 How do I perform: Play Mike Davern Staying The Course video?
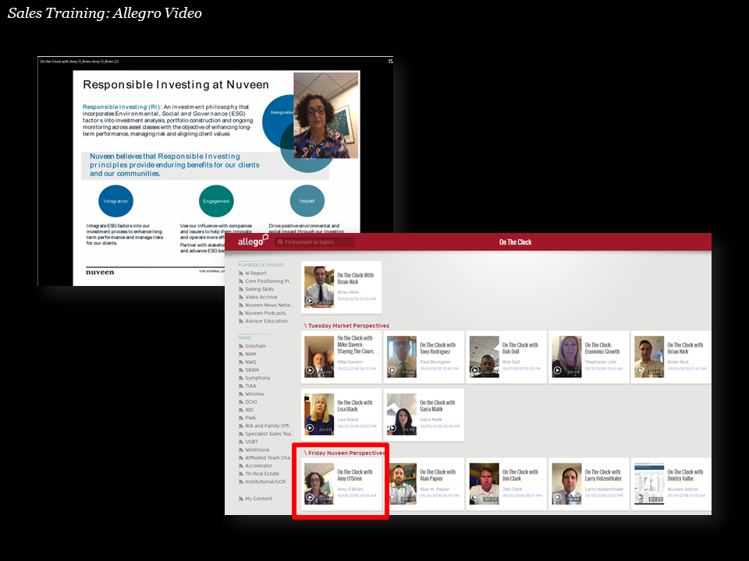coord(310,370)
